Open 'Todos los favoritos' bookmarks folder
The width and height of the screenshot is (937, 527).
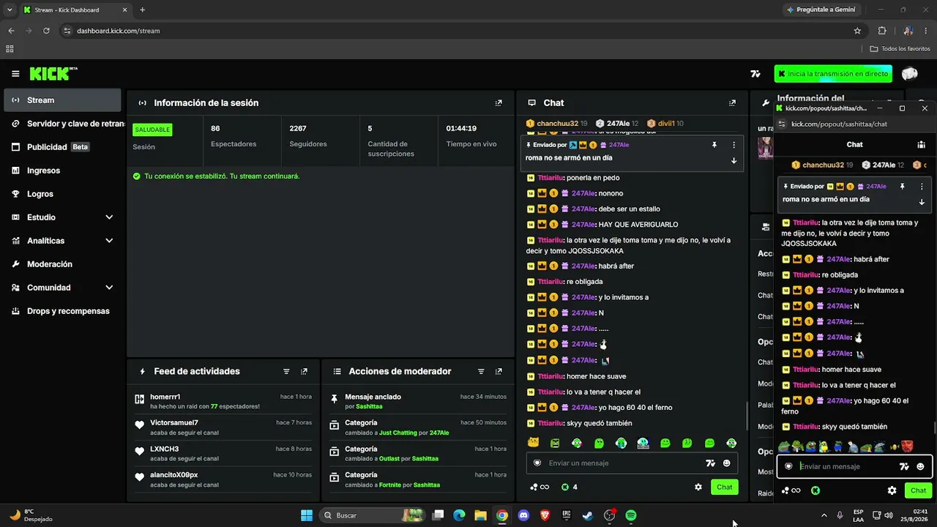pyautogui.click(x=900, y=49)
